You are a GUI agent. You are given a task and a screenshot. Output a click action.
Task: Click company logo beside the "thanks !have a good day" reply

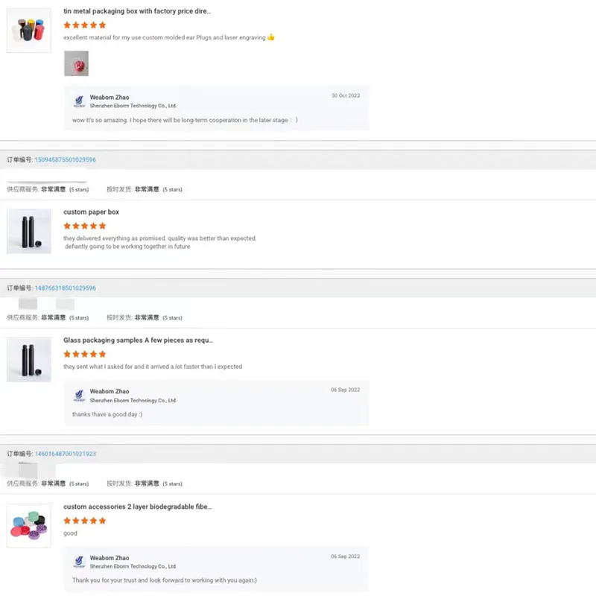pos(79,396)
